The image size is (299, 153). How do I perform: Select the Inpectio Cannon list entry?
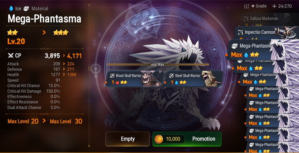click(x=266, y=33)
